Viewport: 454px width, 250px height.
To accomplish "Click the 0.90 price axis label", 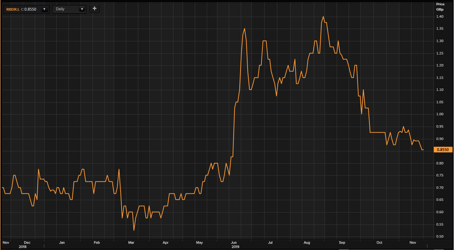I will coord(440,139).
